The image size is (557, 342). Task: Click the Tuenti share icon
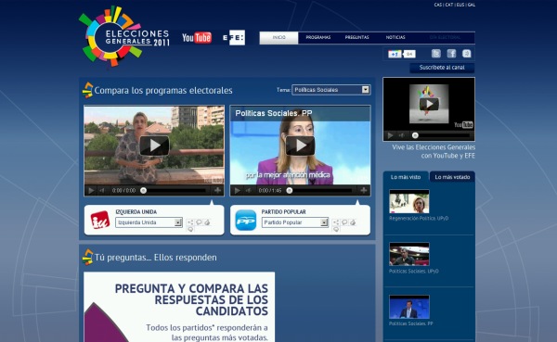click(x=466, y=54)
